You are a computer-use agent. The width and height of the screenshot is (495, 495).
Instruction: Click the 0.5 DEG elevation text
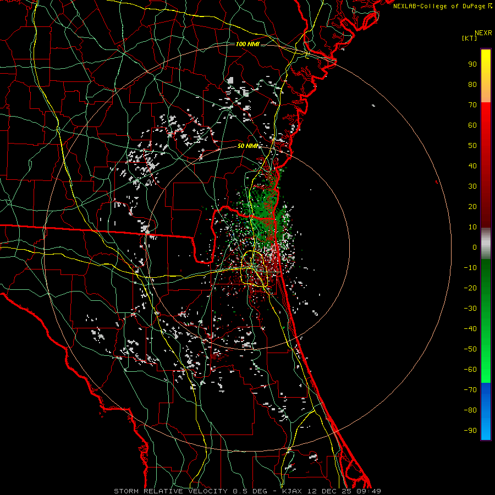[x=250, y=491]
